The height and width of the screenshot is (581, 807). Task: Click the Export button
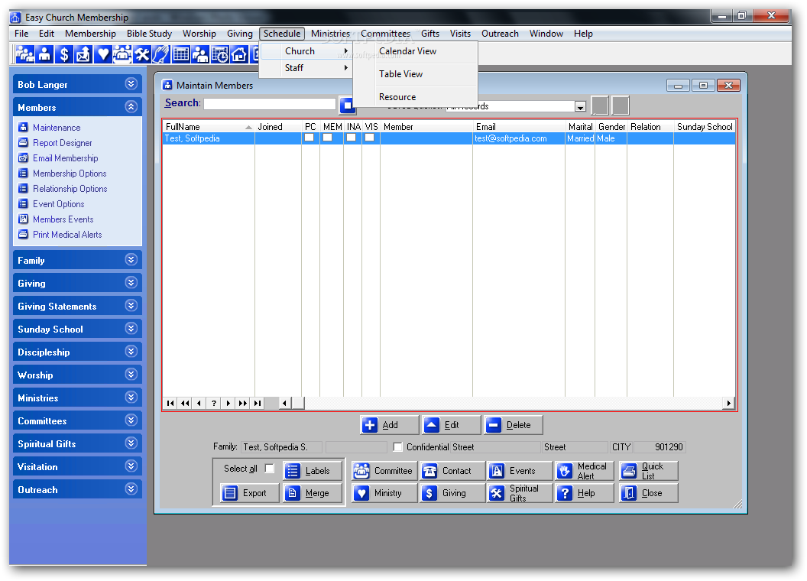[250, 493]
